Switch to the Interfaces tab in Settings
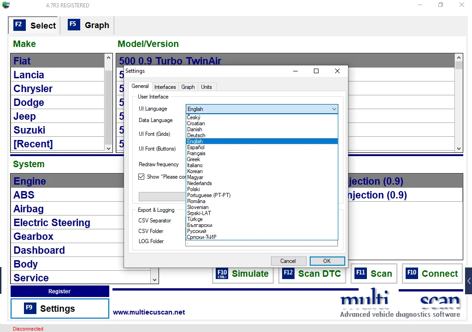Image resolution: width=472 pixels, height=332 pixels. coord(165,87)
